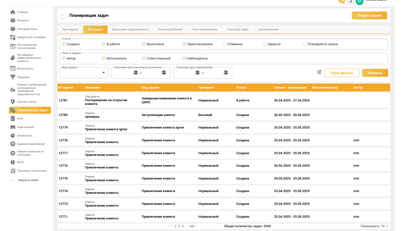Sort by the № задачи column header
Viewport: 404px width, 231px height.
66,88
